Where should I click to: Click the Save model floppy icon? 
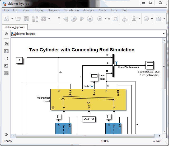[26, 19]
